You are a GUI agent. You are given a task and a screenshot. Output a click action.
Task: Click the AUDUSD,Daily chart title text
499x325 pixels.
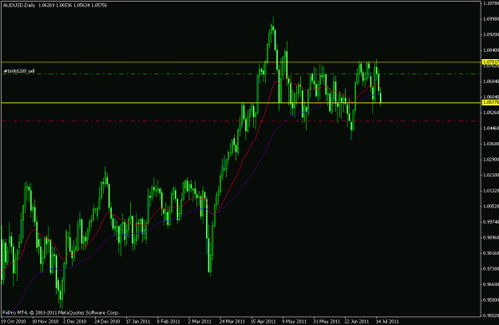(18, 6)
